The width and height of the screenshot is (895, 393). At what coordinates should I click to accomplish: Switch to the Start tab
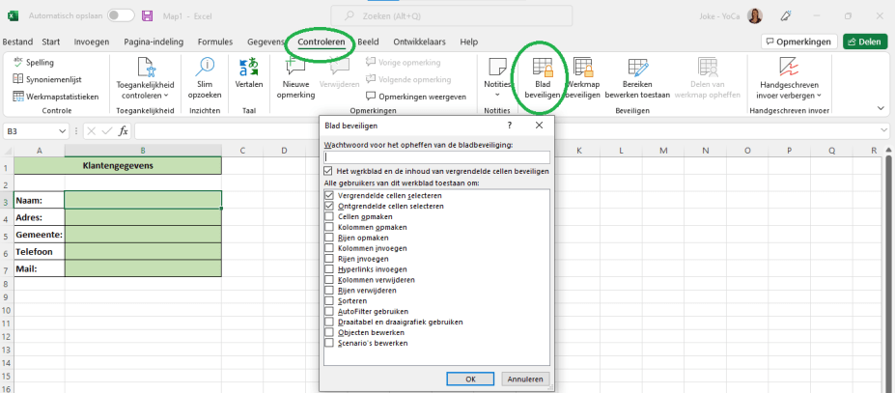pos(51,42)
